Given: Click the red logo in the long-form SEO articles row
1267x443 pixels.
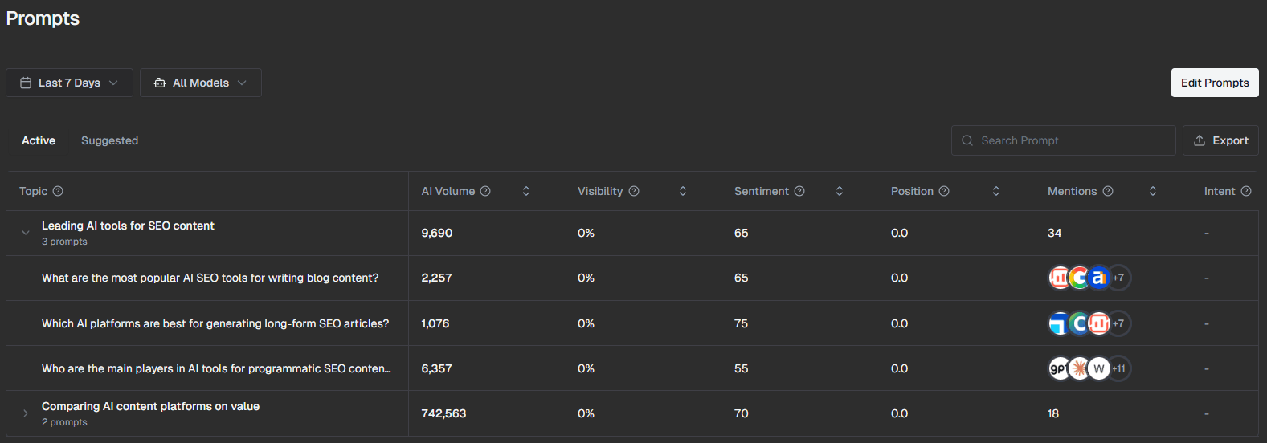Looking at the screenshot, I should (x=1098, y=323).
